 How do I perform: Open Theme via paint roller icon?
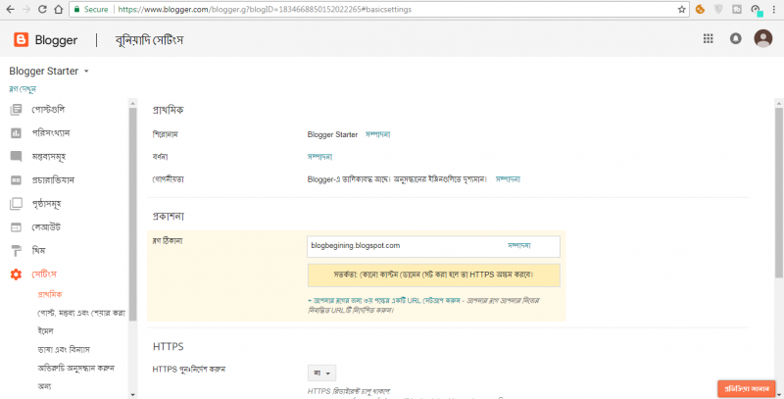pyautogui.click(x=16, y=251)
